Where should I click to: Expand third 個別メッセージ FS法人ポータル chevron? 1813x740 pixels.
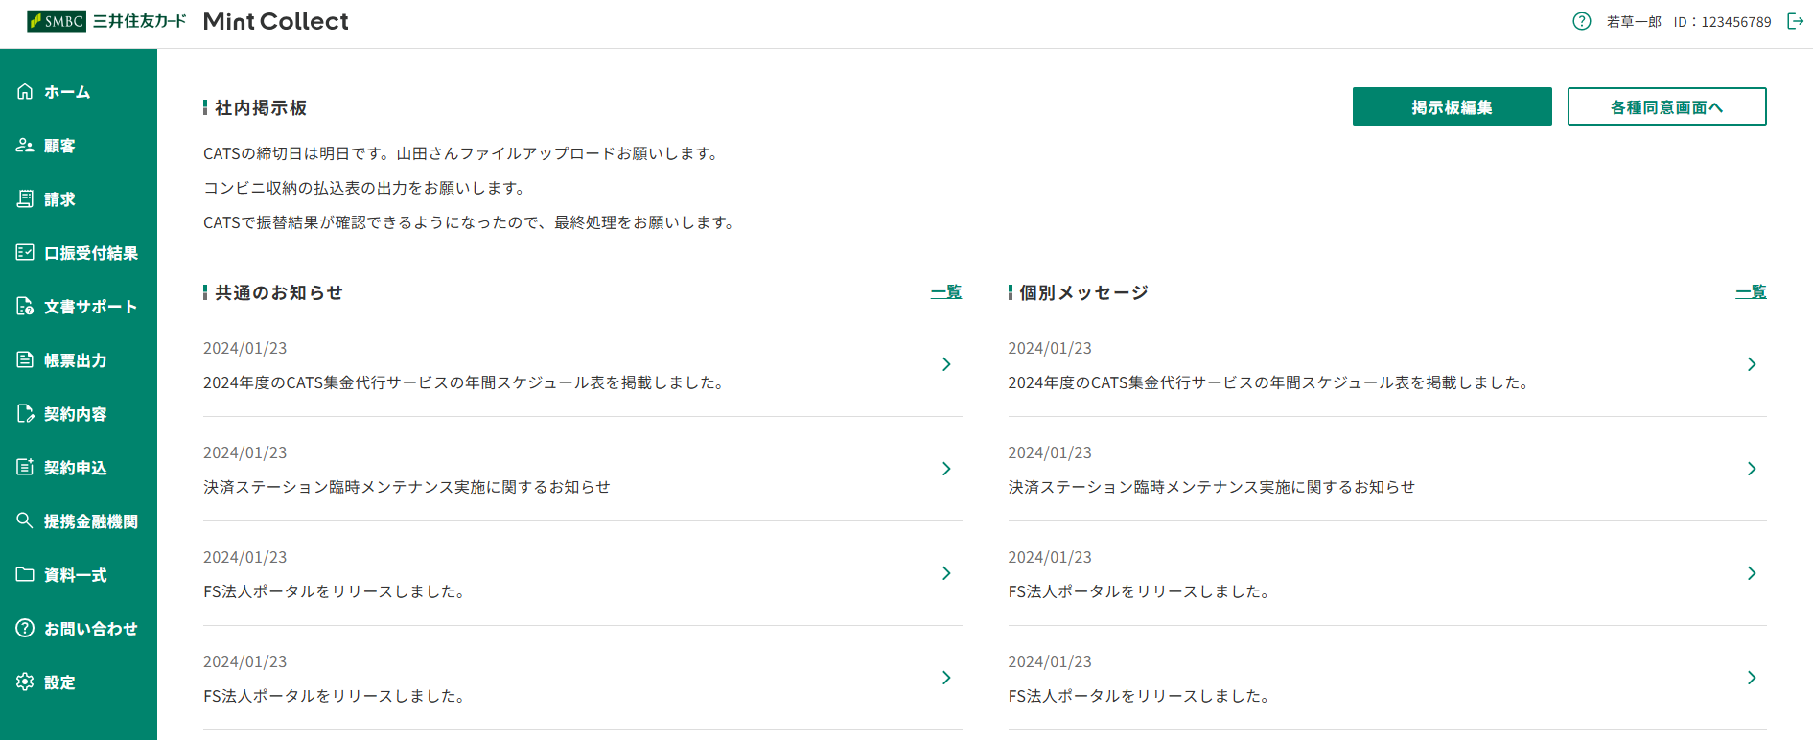pos(1752,573)
